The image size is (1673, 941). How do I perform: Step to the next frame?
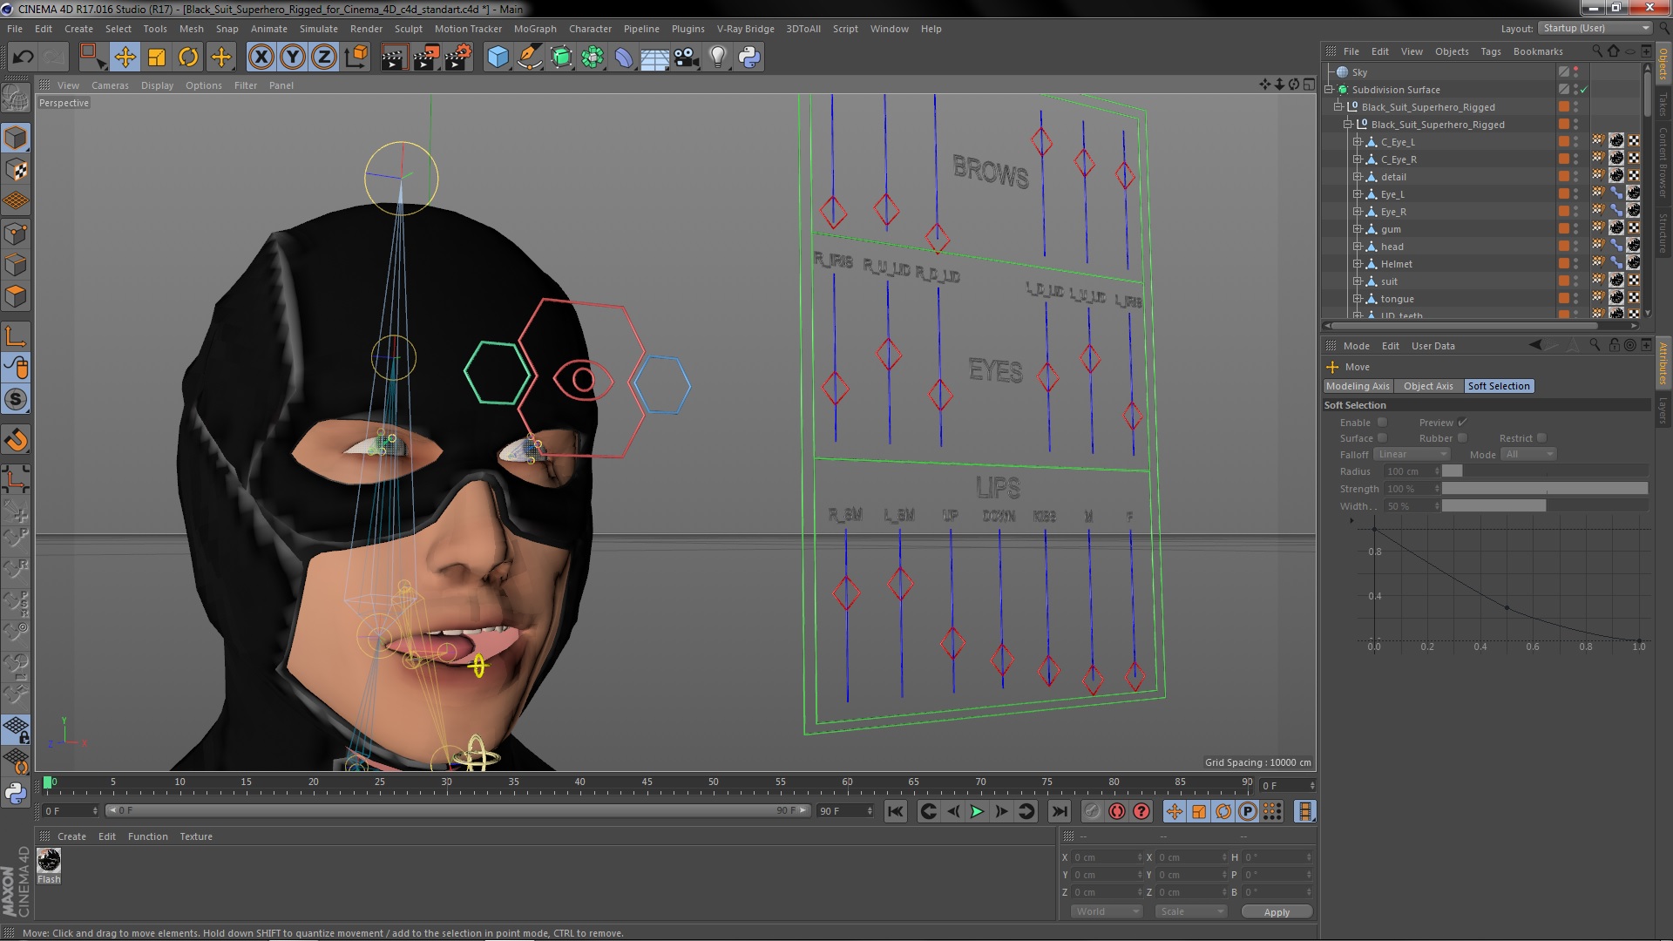point(1001,812)
